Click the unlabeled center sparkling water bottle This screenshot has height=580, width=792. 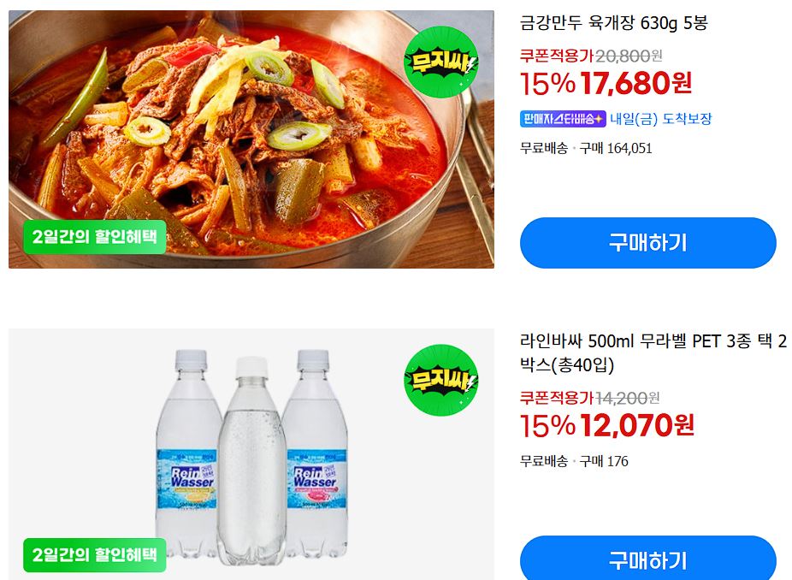pyautogui.click(x=251, y=461)
